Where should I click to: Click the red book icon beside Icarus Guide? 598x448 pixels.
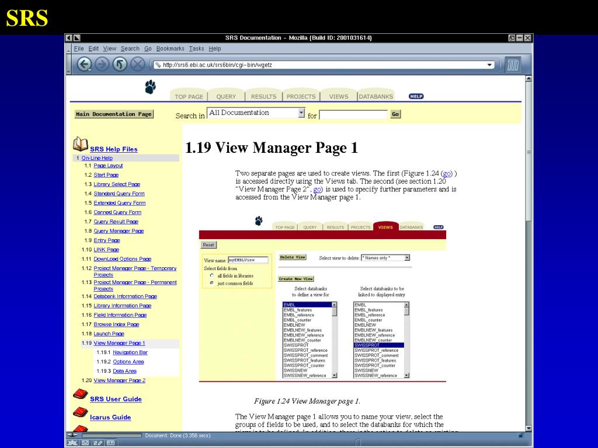81,412
